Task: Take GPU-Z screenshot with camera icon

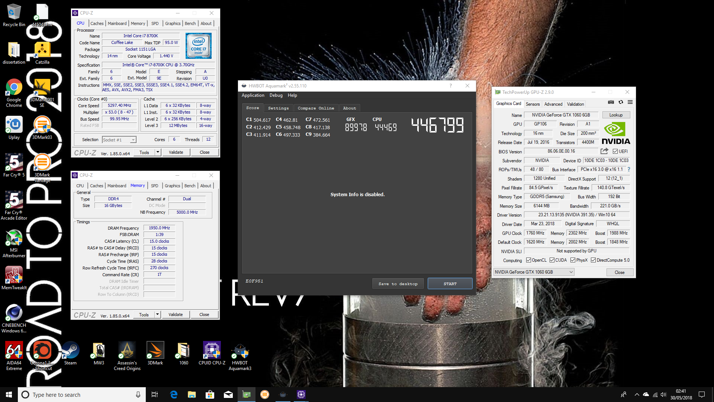Action: 611,102
